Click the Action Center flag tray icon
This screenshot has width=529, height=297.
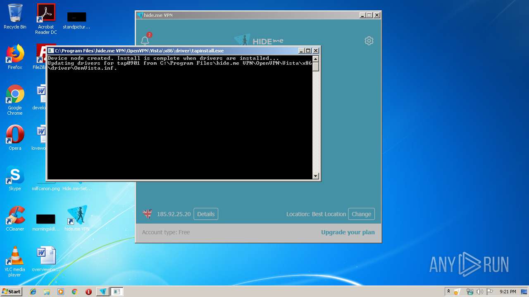point(490,292)
